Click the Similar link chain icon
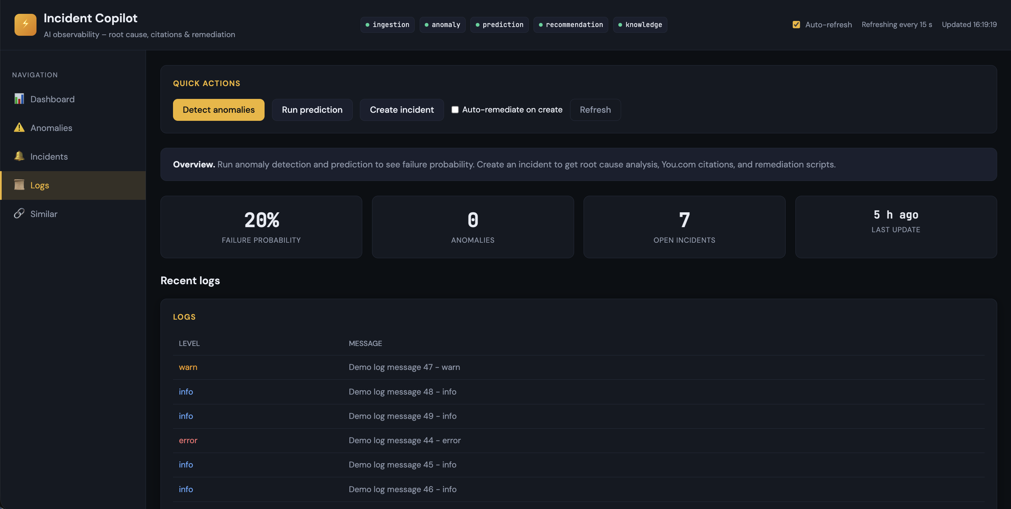1011x509 pixels. click(x=19, y=213)
